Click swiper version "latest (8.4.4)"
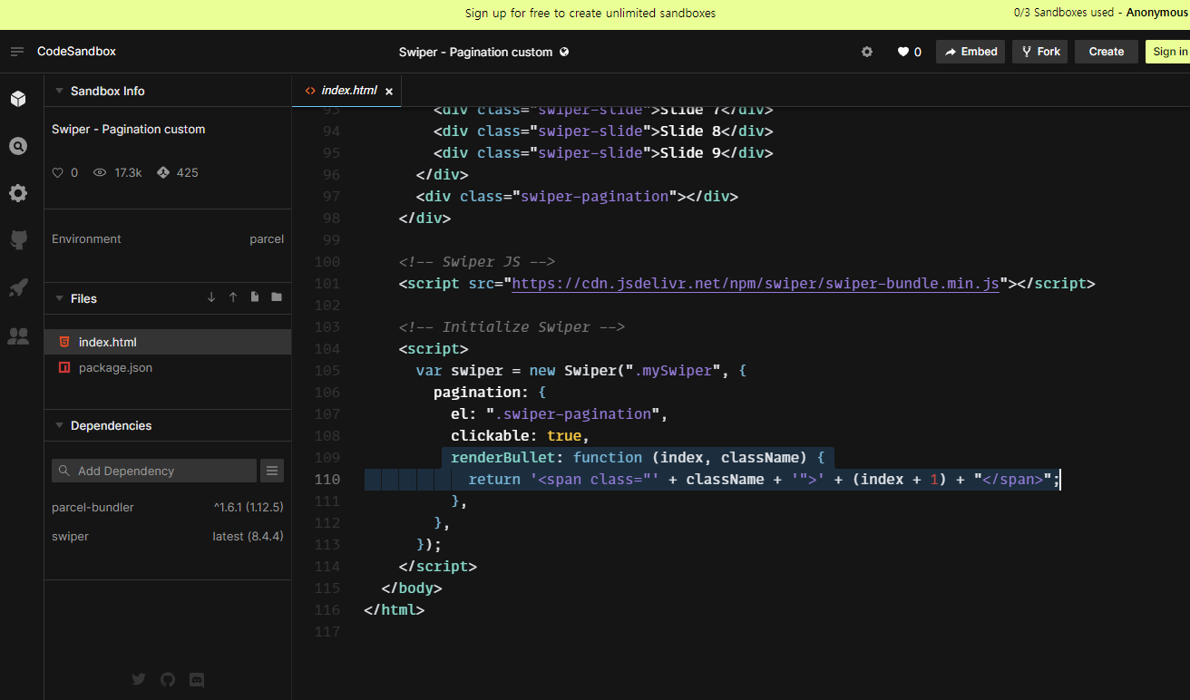The height and width of the screenshot is (700, 1190). [248, 536]
